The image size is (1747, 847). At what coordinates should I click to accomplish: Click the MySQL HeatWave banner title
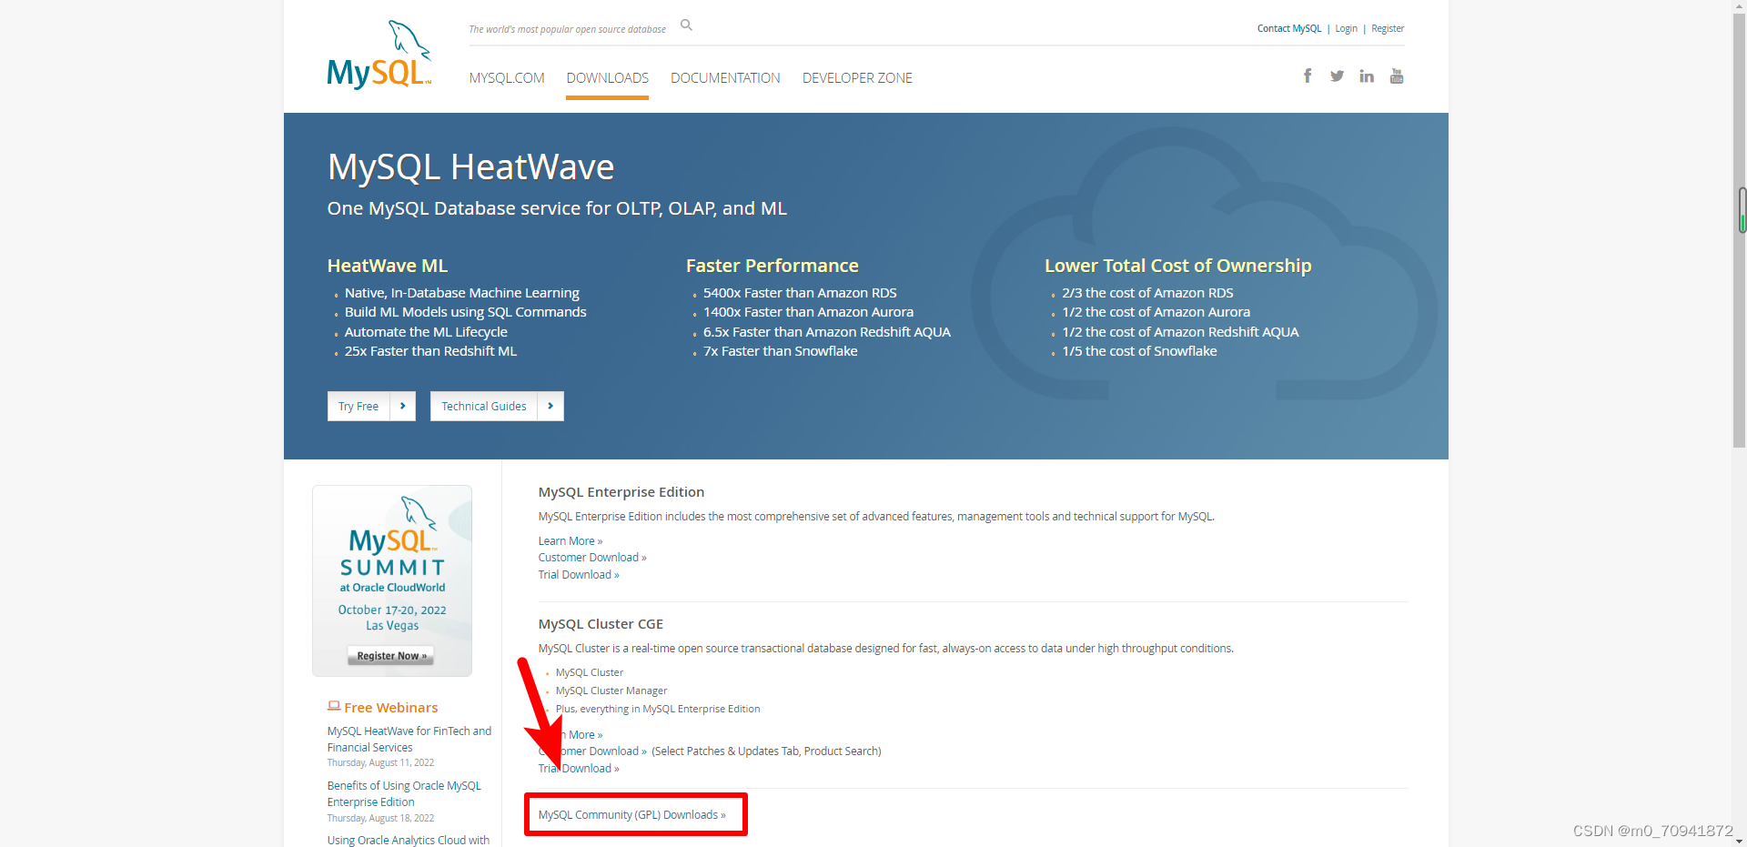point(471,167)
